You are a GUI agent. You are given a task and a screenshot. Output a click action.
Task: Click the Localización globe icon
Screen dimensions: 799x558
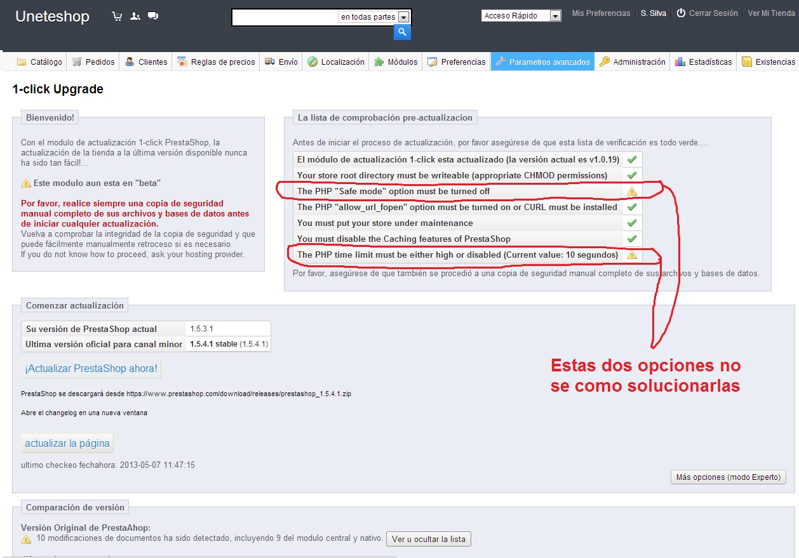pyautogui.click(x=312, y=62)
